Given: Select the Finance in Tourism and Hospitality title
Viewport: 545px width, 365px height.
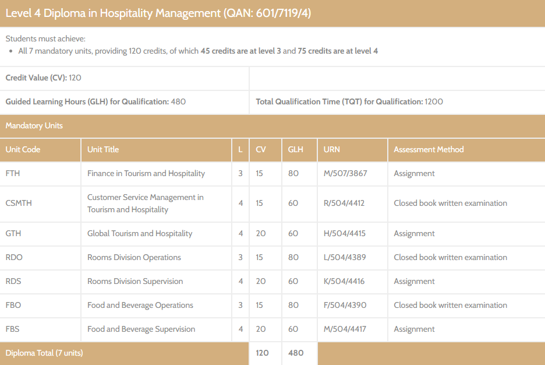Looking at the screenshot, I should (x=146, y=174).
